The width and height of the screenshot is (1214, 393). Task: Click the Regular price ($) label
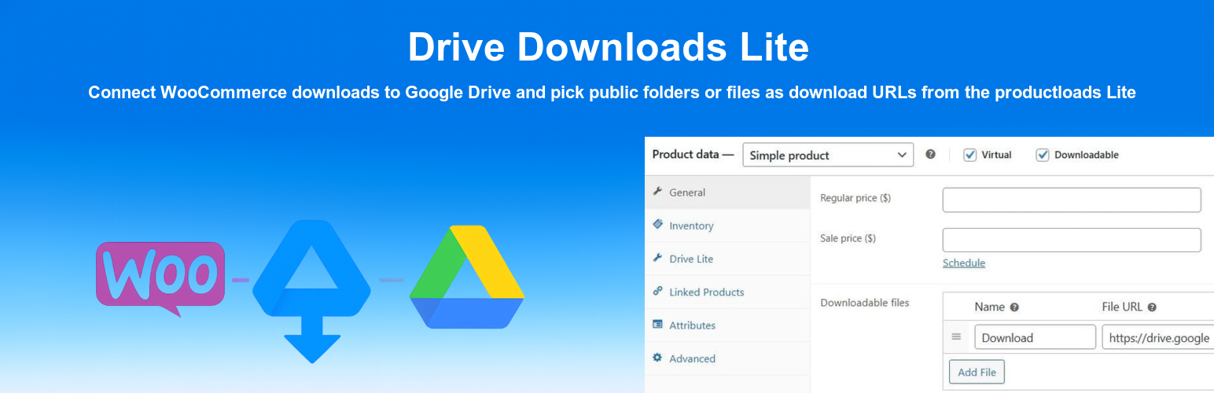855,198
